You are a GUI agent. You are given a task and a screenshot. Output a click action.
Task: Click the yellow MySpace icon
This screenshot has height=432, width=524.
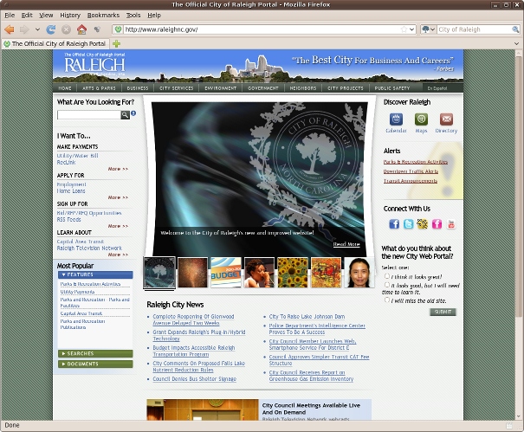click(423, 224)
